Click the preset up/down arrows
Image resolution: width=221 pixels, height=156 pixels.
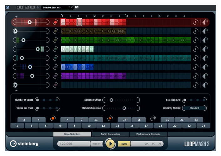(69, 7)
